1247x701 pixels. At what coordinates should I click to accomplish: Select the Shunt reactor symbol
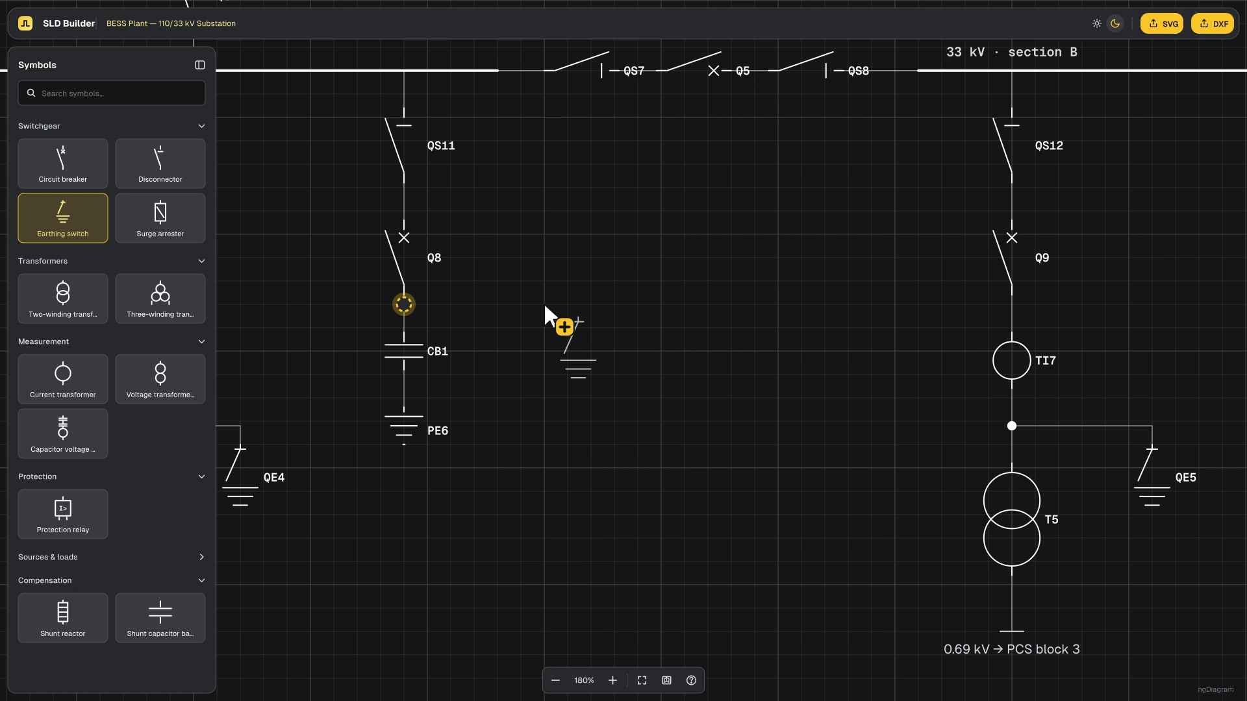click(x=63, y=618)
